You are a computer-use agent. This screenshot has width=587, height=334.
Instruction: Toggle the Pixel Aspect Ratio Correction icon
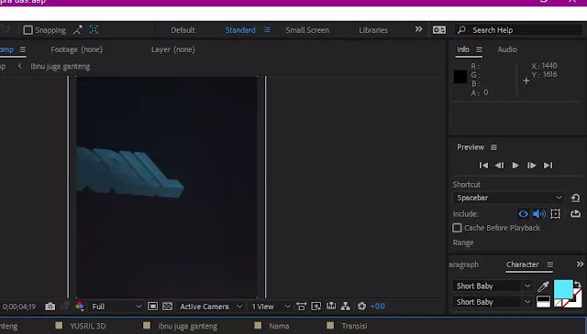302,307
